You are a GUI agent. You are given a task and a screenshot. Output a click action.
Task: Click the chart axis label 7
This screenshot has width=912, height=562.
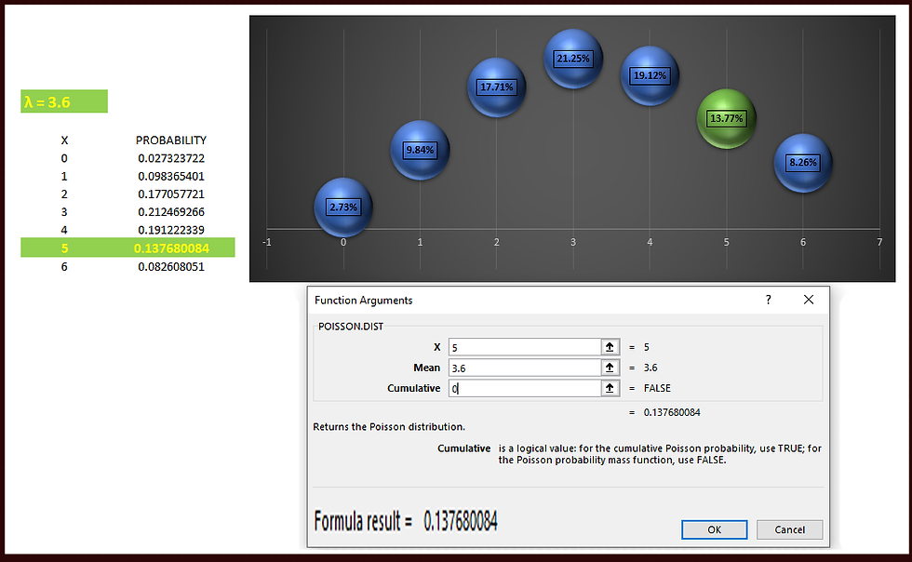coord(879,242)
